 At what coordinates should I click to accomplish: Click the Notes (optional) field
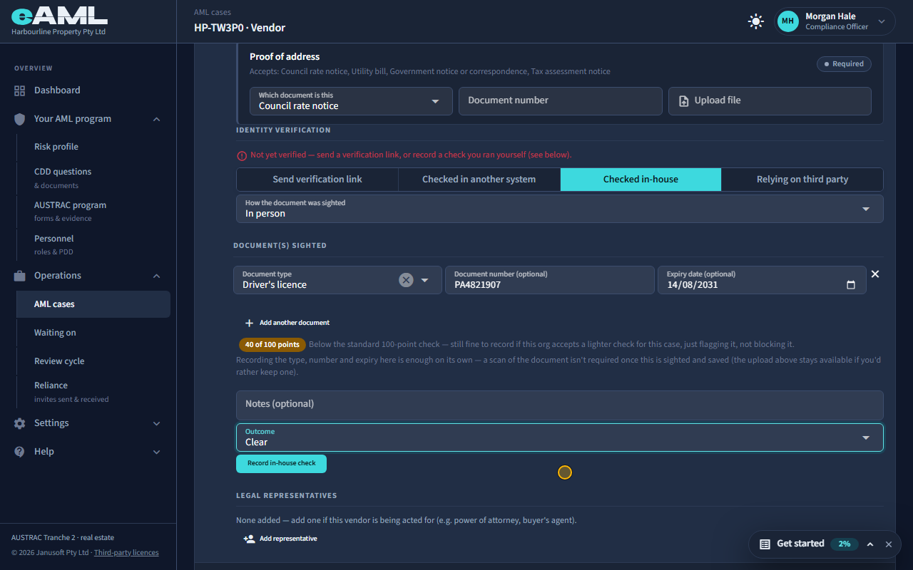(560, 405)
